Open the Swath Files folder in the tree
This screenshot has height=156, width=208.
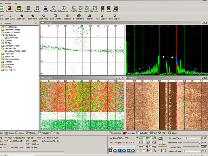tap(9, 54)
